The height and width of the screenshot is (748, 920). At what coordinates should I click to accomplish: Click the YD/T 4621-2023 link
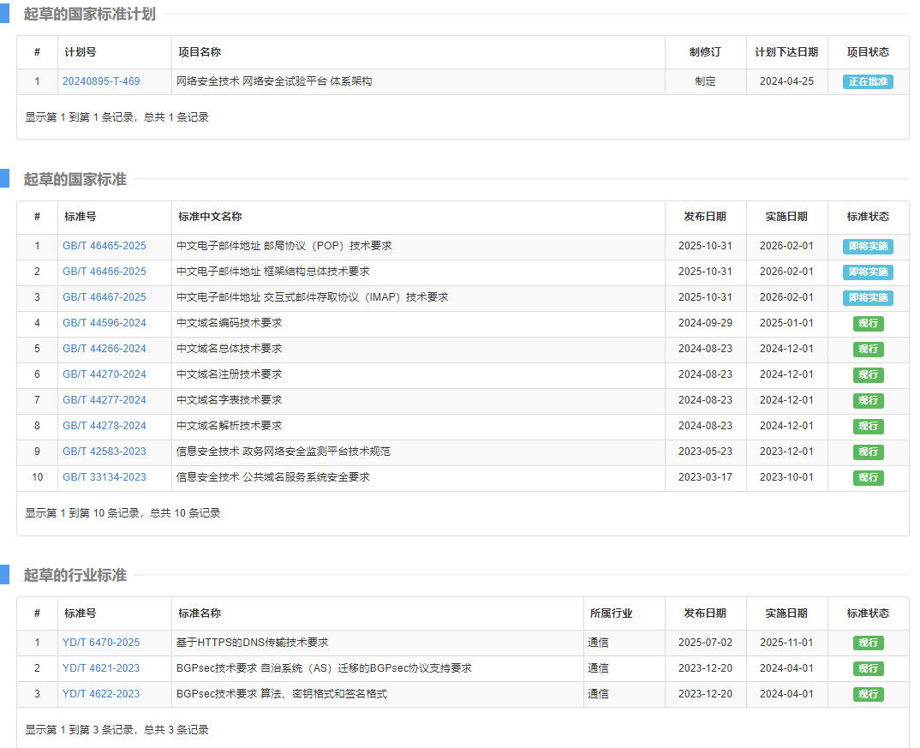[x=101, y=668]
